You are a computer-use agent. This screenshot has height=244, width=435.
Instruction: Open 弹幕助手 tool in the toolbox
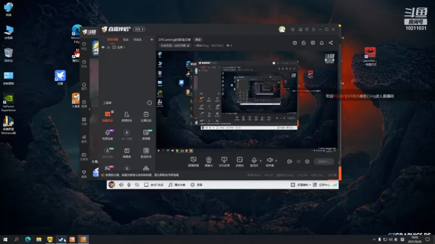coord(108,117)
